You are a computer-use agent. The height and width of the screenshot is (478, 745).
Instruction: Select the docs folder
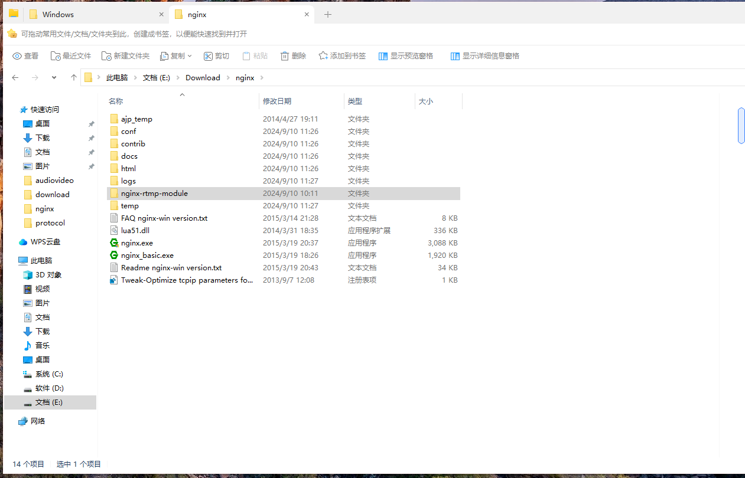click(x=284, y=156)
